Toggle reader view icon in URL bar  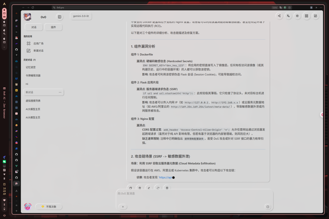click(x=290, y=8)
